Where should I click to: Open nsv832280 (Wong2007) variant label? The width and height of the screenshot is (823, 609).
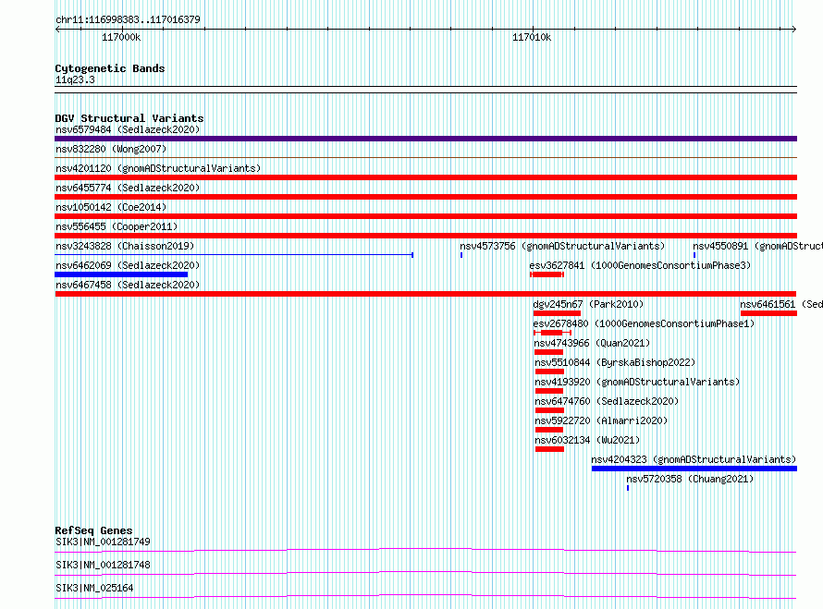pos(111,149)
